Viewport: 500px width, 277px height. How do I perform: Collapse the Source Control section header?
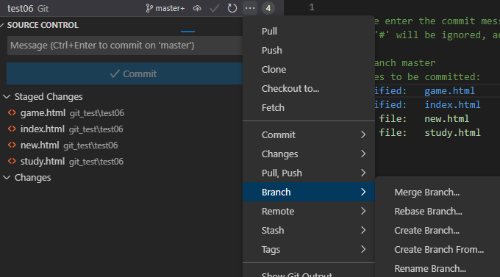(x=2, y=25)
